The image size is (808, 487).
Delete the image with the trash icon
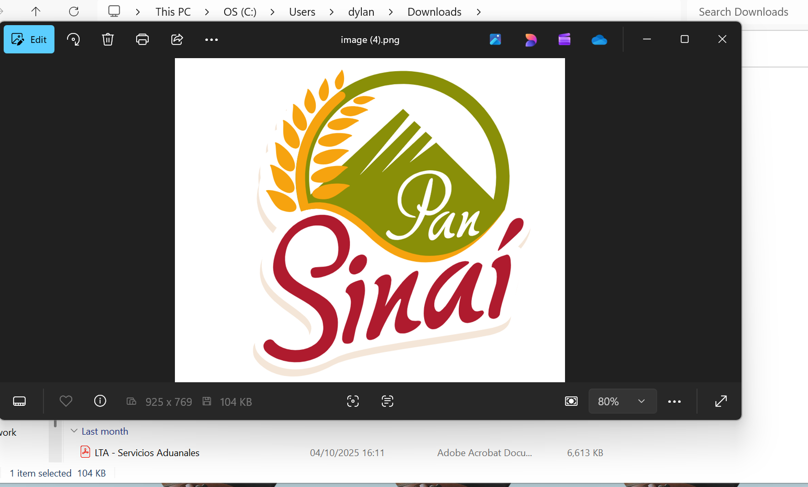pos(108,39)
